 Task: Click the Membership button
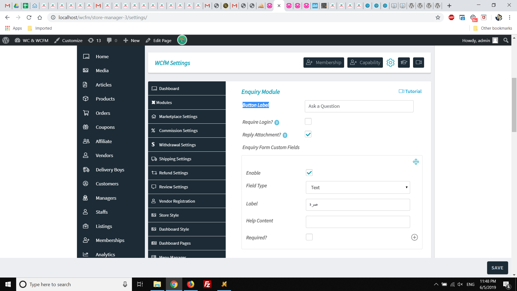coord(324,63)
